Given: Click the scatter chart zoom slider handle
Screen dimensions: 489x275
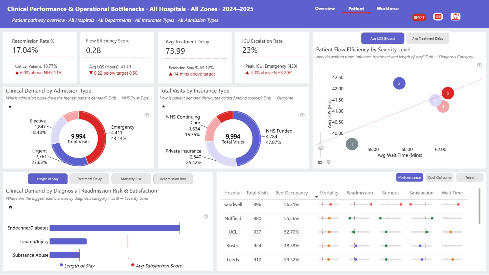Looking at the screenshot, I should (321, 147).
